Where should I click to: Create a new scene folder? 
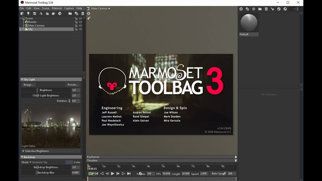coord(70,14)
